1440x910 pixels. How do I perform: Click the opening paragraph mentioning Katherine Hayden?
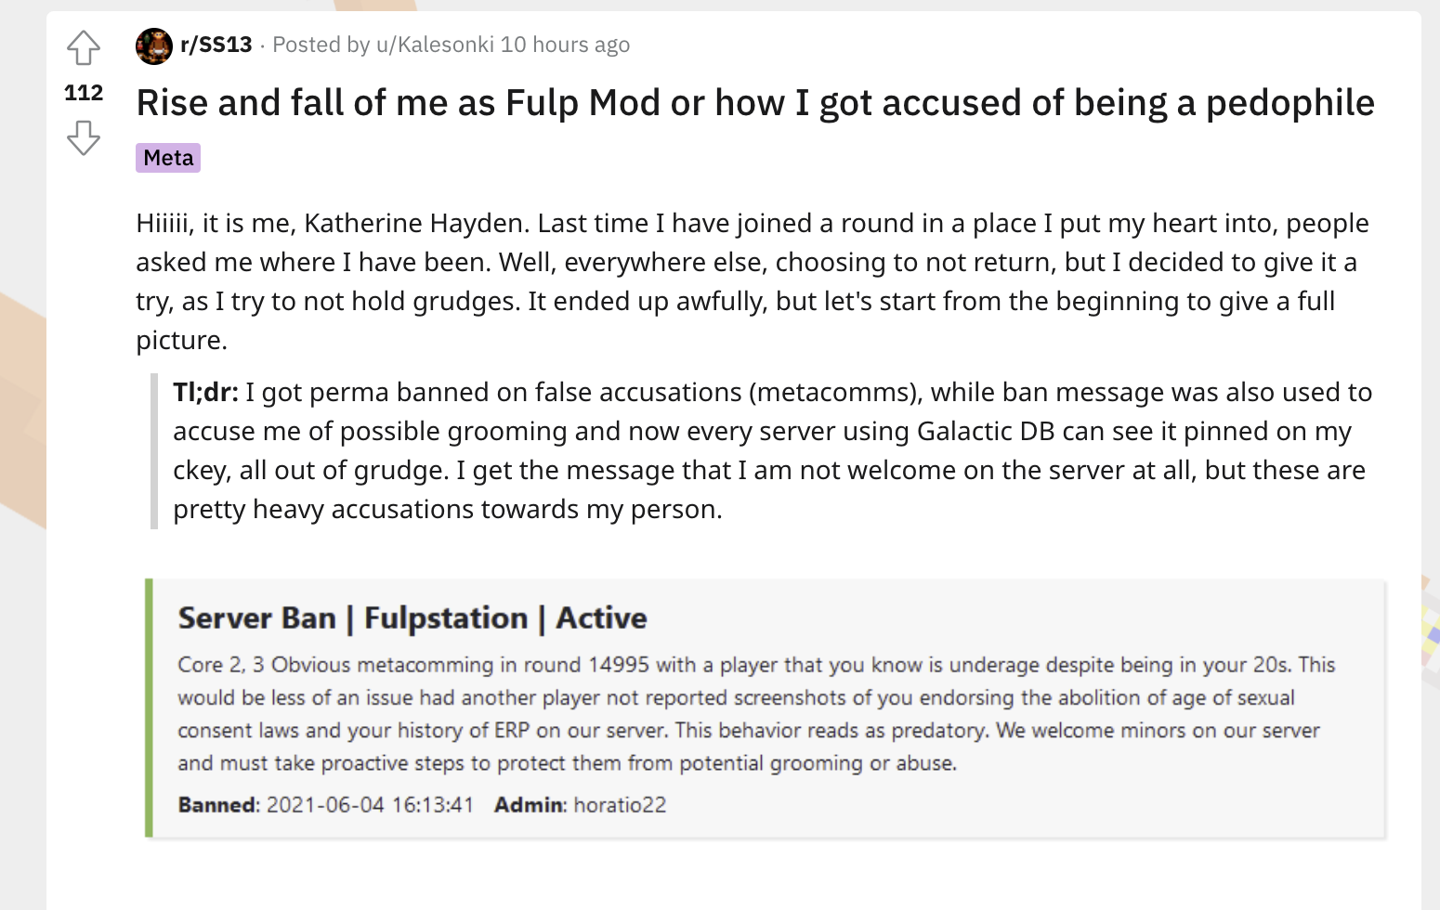[x=753, y=281]
